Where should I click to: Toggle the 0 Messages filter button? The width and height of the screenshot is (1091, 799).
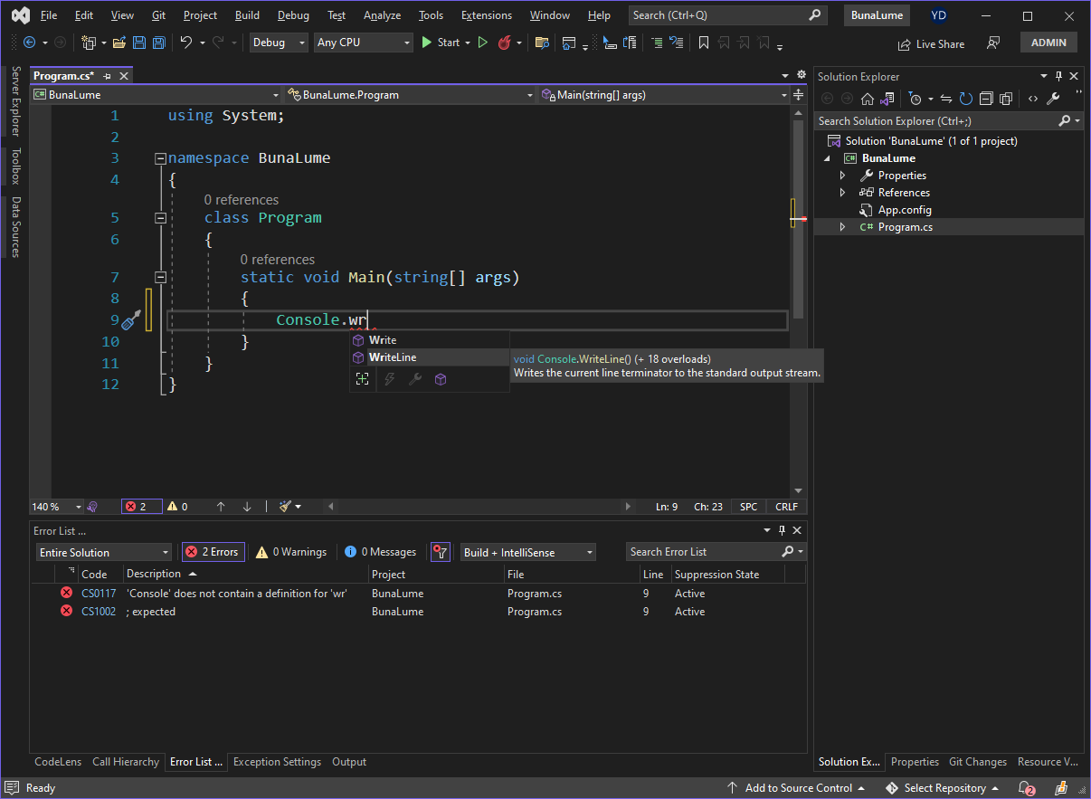tap(380, 552)
